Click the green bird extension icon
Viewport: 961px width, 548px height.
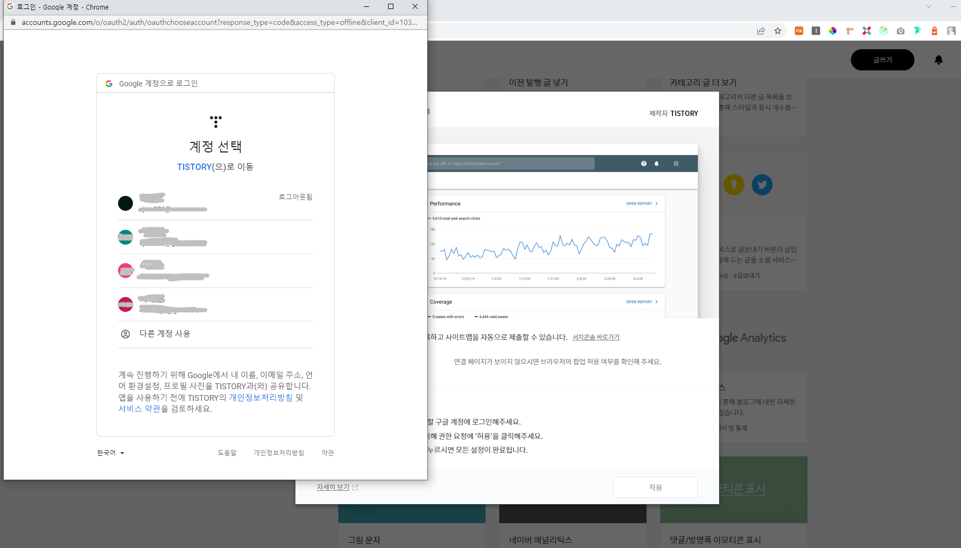[918, 31]
